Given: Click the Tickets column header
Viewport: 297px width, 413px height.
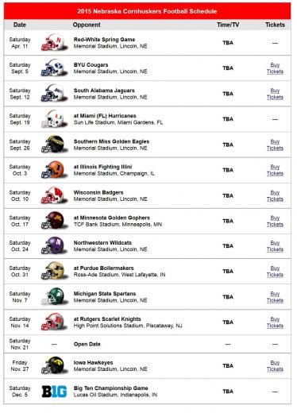Looking at the screenshot, I should click(x=275, y=25).
